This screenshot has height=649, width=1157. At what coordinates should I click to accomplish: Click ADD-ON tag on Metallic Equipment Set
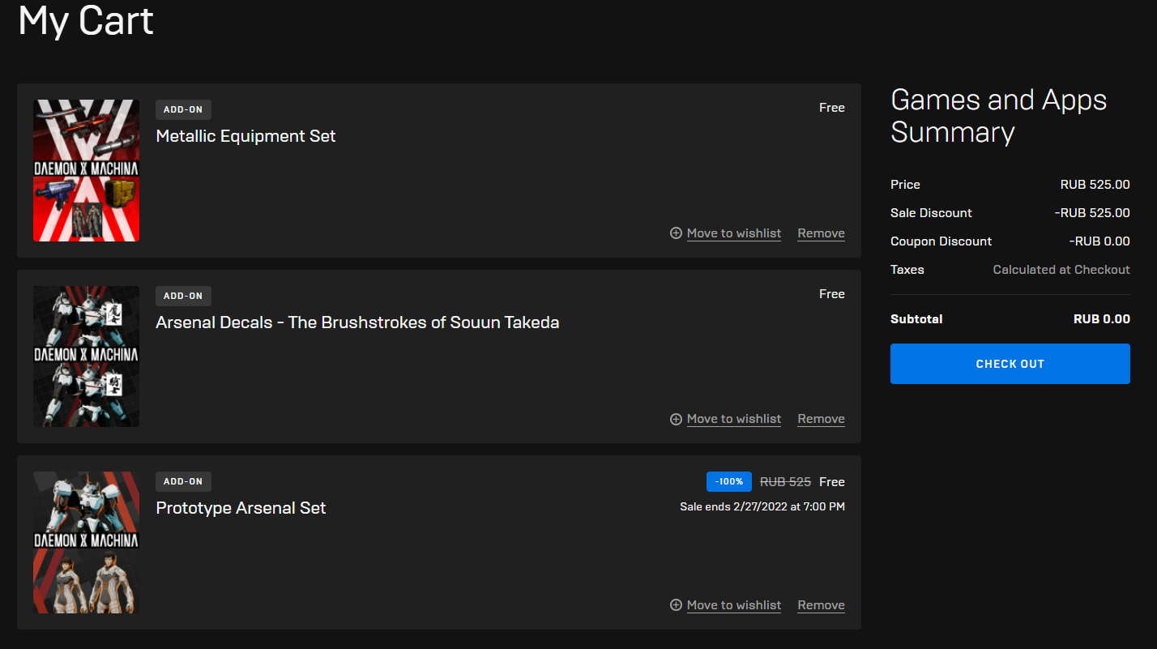183,109
